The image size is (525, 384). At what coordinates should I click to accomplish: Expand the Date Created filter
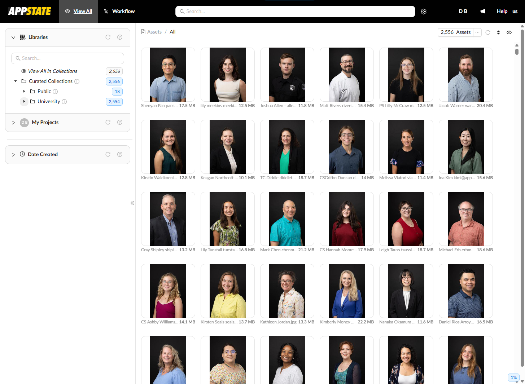pyautogui.click(x=13, y=155)
